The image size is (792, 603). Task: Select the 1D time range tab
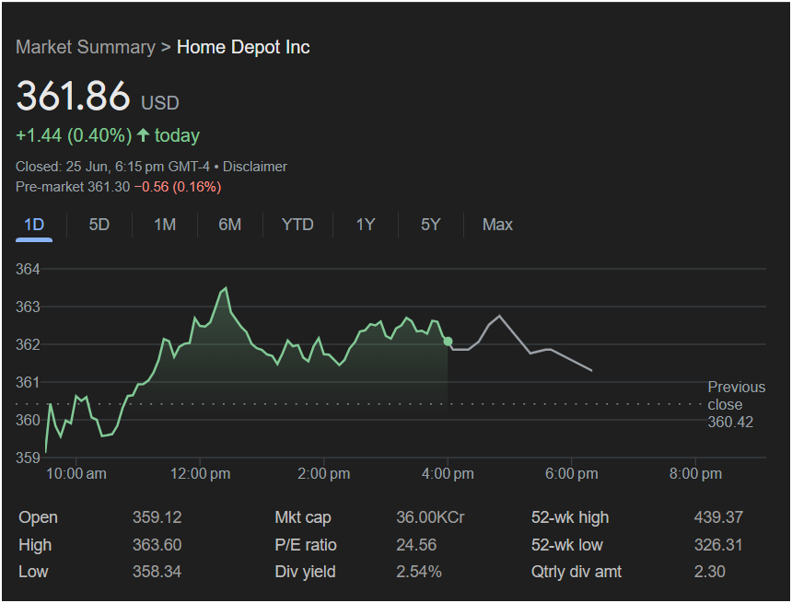[34, 225]
